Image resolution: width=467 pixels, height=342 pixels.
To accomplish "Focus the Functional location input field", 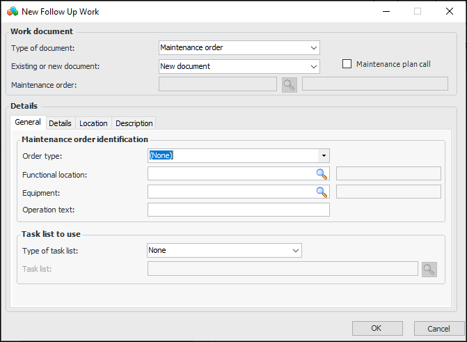I will 231,173.
